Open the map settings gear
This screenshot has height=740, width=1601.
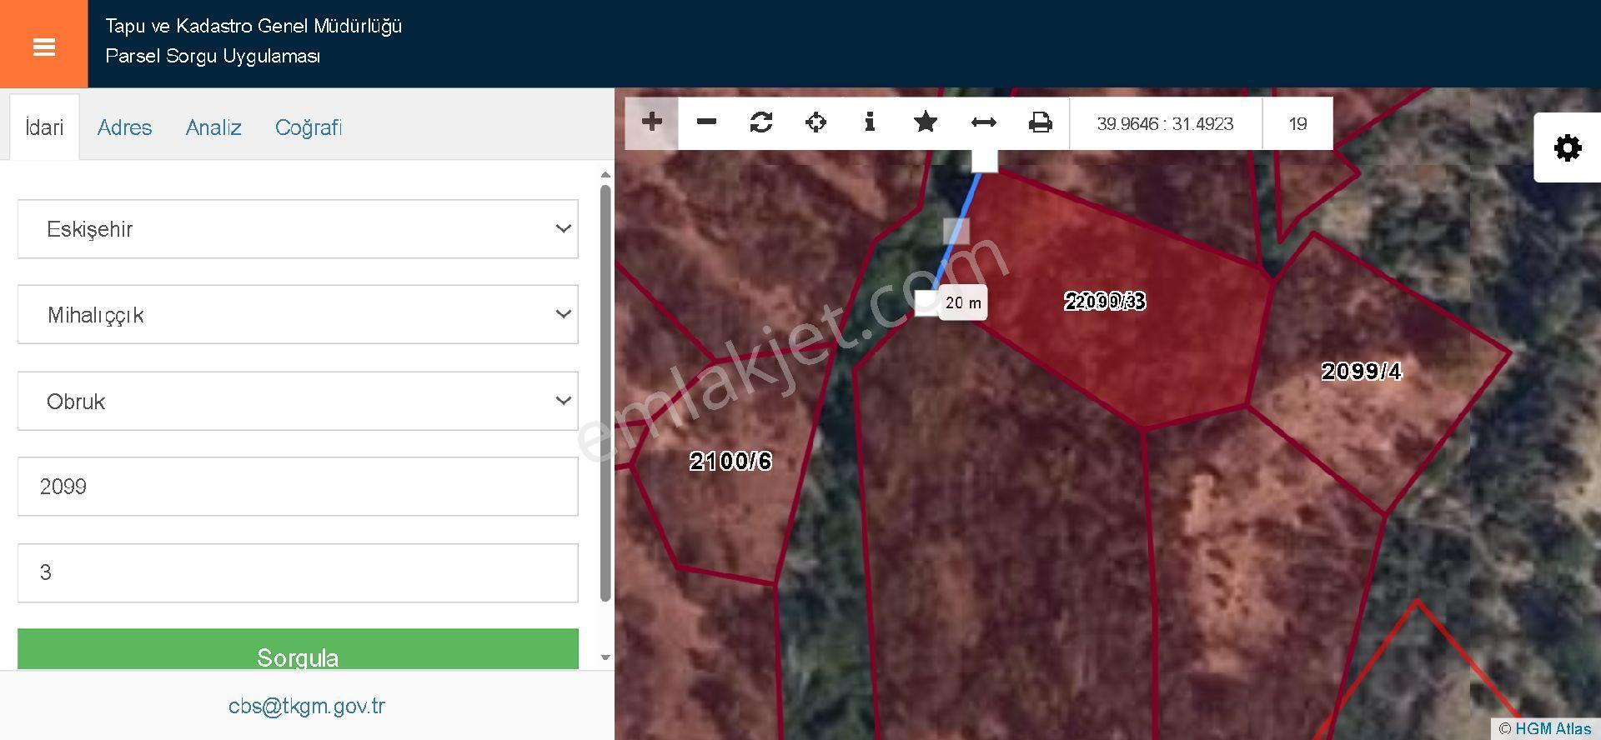1568,147
